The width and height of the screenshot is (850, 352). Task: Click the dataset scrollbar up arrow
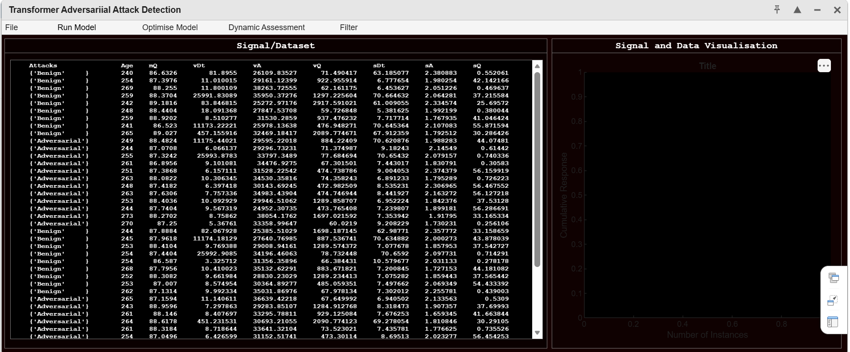pyautogui.click(x=537, y=66)
